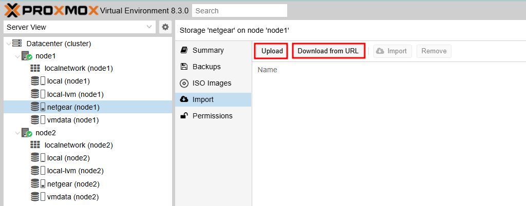526x206 pixels.
Task: Select local-lvm (node1) storage
Action: [76, 94]
